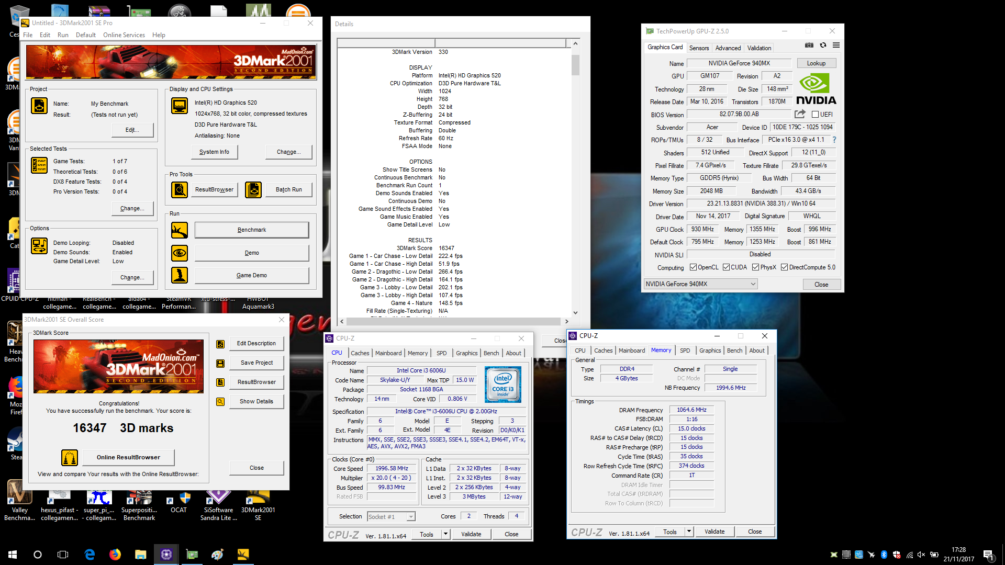Click the Show Details magnifier icon
Screen dimensions: 1005x565
click(220, 402)
